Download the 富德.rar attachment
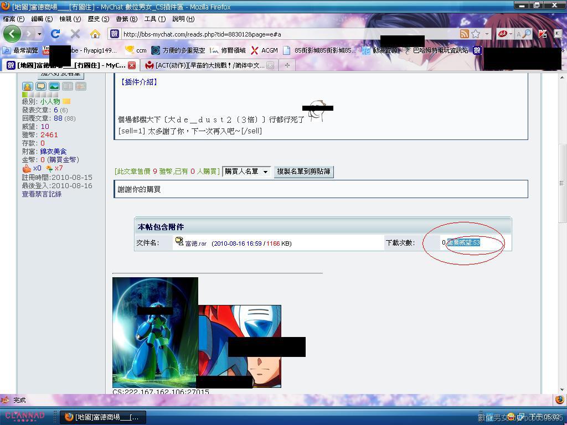The image size is (567, 425). click(x=195, y=243)
